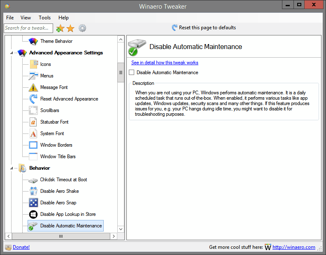Select Scrollbars tree label
326x255 pixels.
click(50, 110)
